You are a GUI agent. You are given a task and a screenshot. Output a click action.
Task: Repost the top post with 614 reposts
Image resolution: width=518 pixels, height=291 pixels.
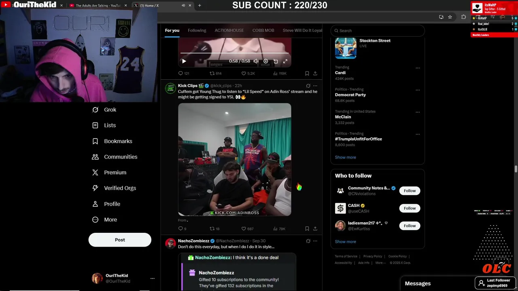pyautogui.click(x=215, y=73)
